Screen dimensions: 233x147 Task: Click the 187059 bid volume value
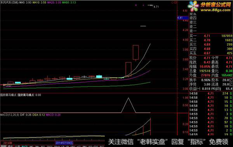tap(227, 36)
